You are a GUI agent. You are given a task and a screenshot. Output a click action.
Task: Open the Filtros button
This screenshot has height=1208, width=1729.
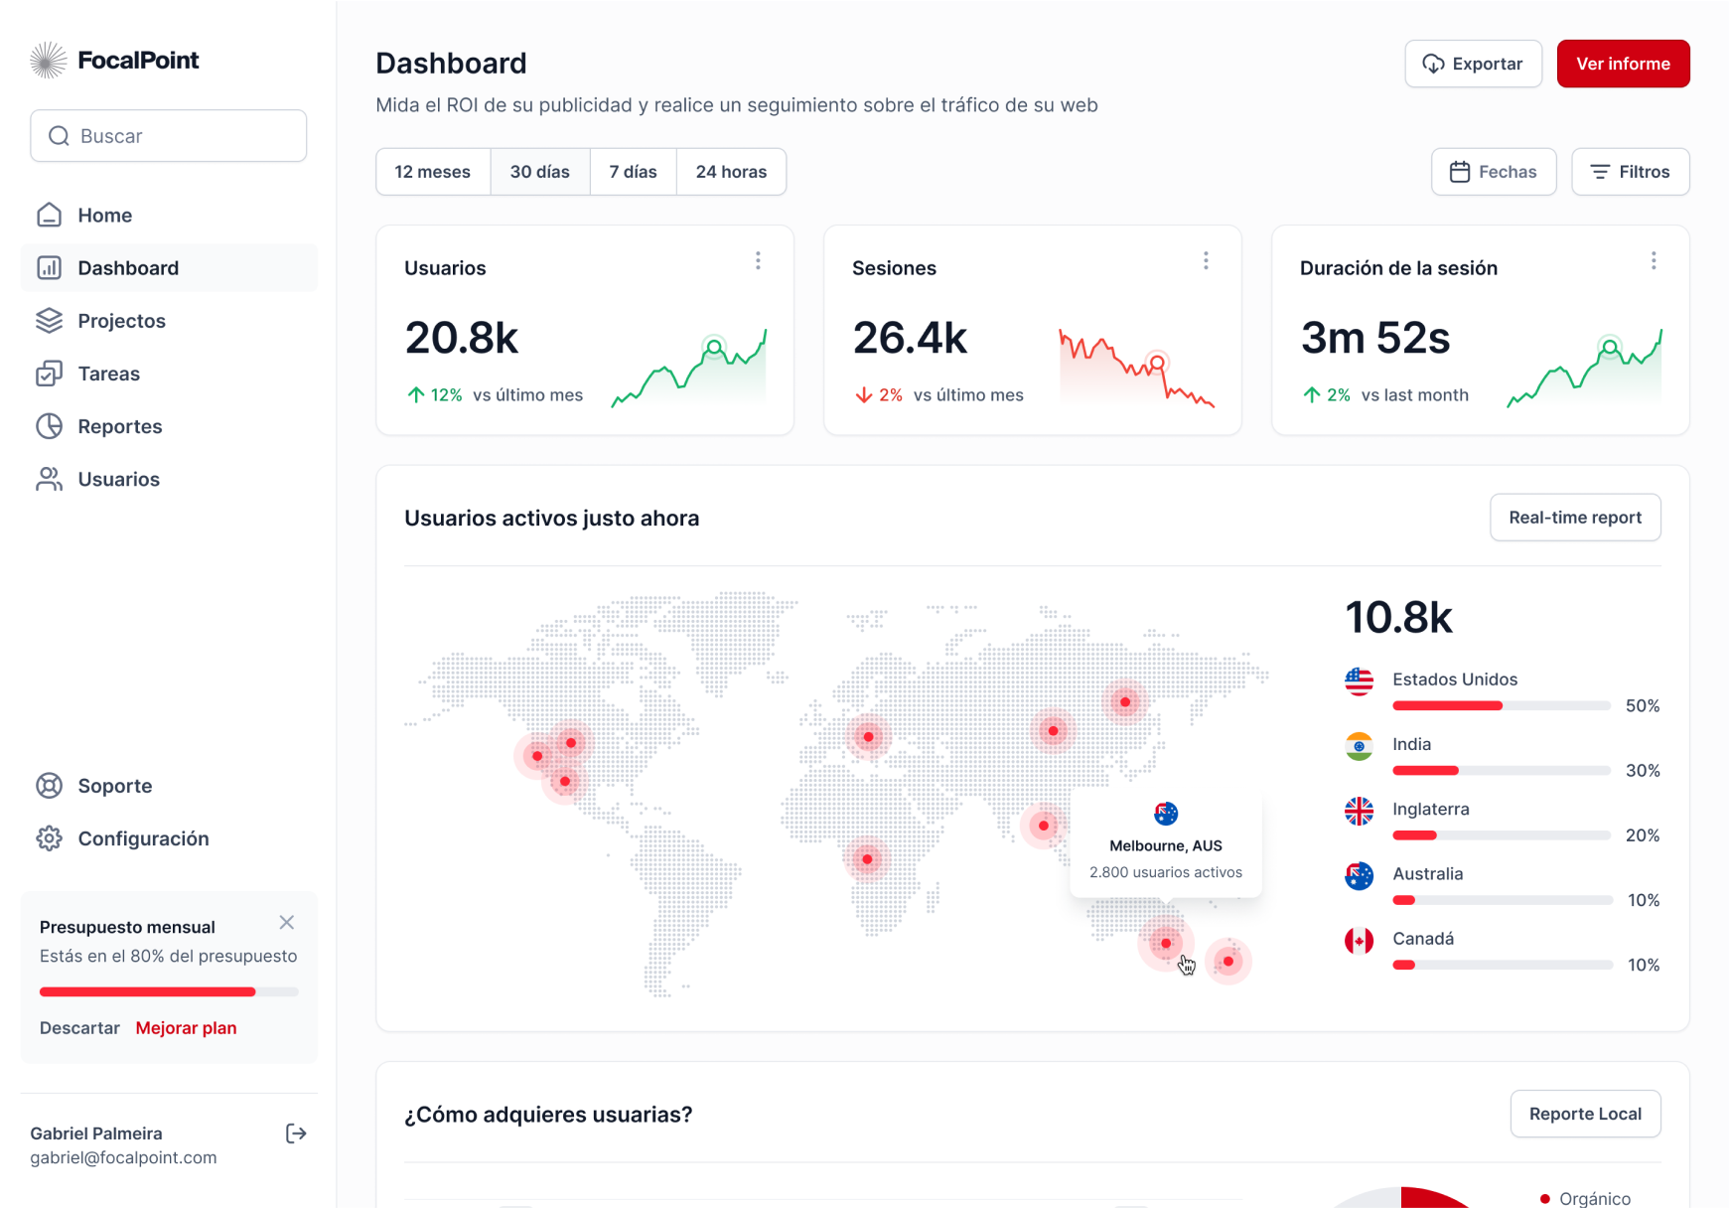(1630, 172)
